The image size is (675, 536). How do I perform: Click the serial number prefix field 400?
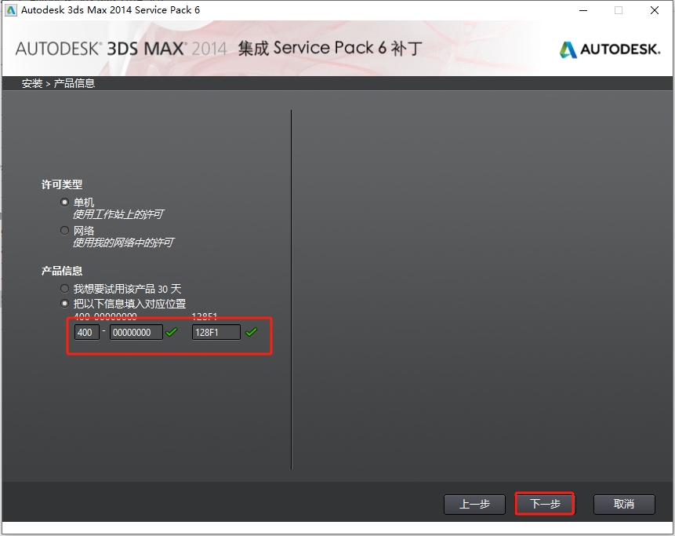[86, 332]
